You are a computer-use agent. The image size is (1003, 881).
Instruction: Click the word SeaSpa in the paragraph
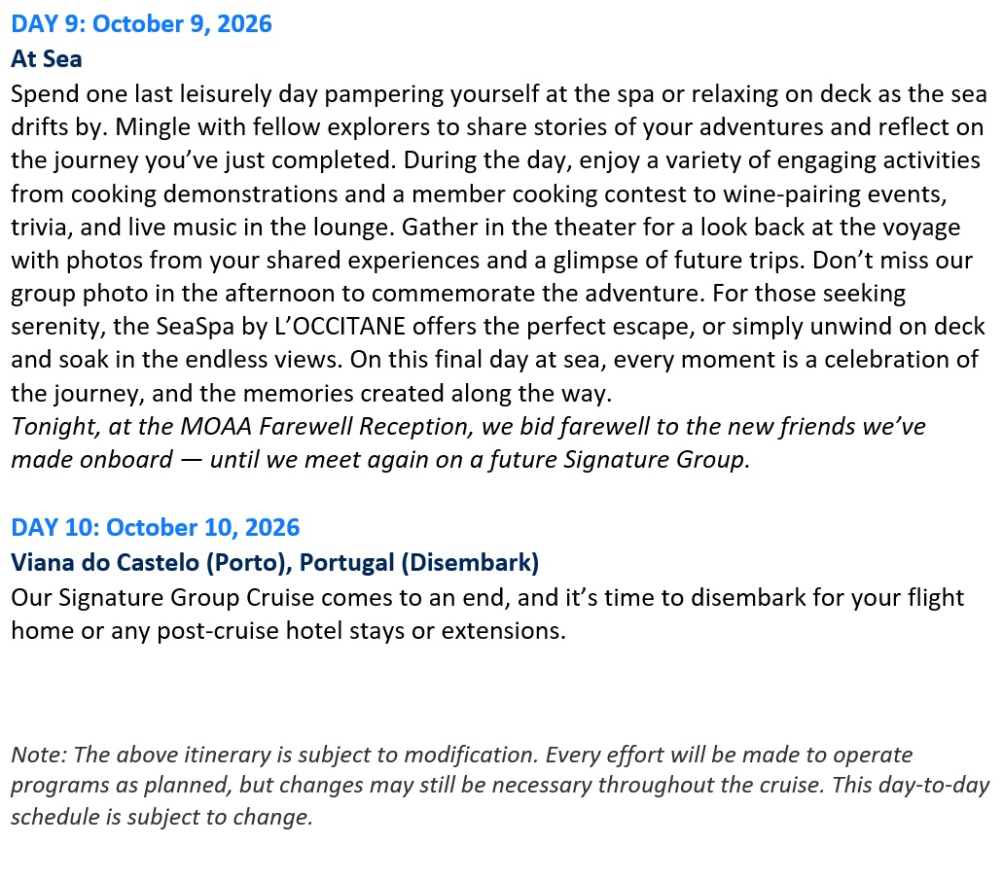coord(196,327)
